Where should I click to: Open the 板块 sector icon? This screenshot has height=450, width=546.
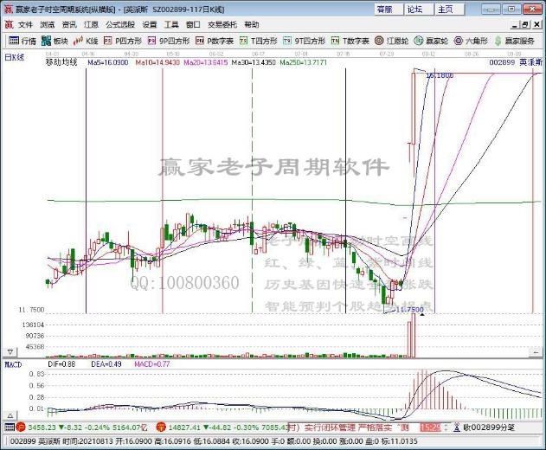tap(46, 41)
